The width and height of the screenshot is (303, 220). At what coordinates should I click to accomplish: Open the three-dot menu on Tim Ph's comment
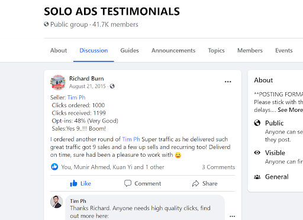233,216
